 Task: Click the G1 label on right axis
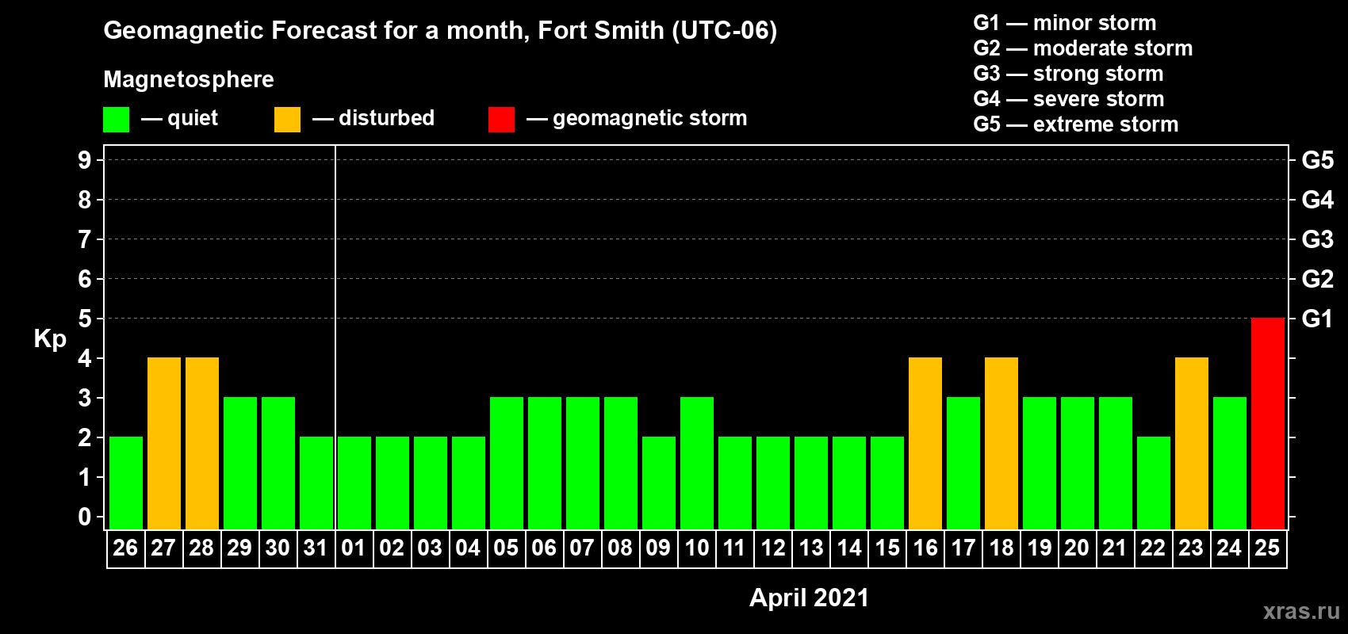[1317, 319]
